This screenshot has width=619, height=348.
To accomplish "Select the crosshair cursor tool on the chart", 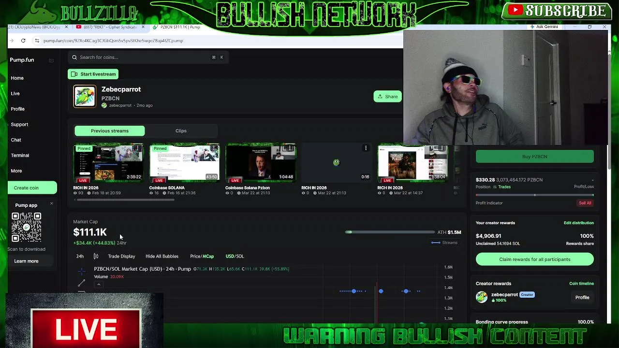I will (81, 272).
